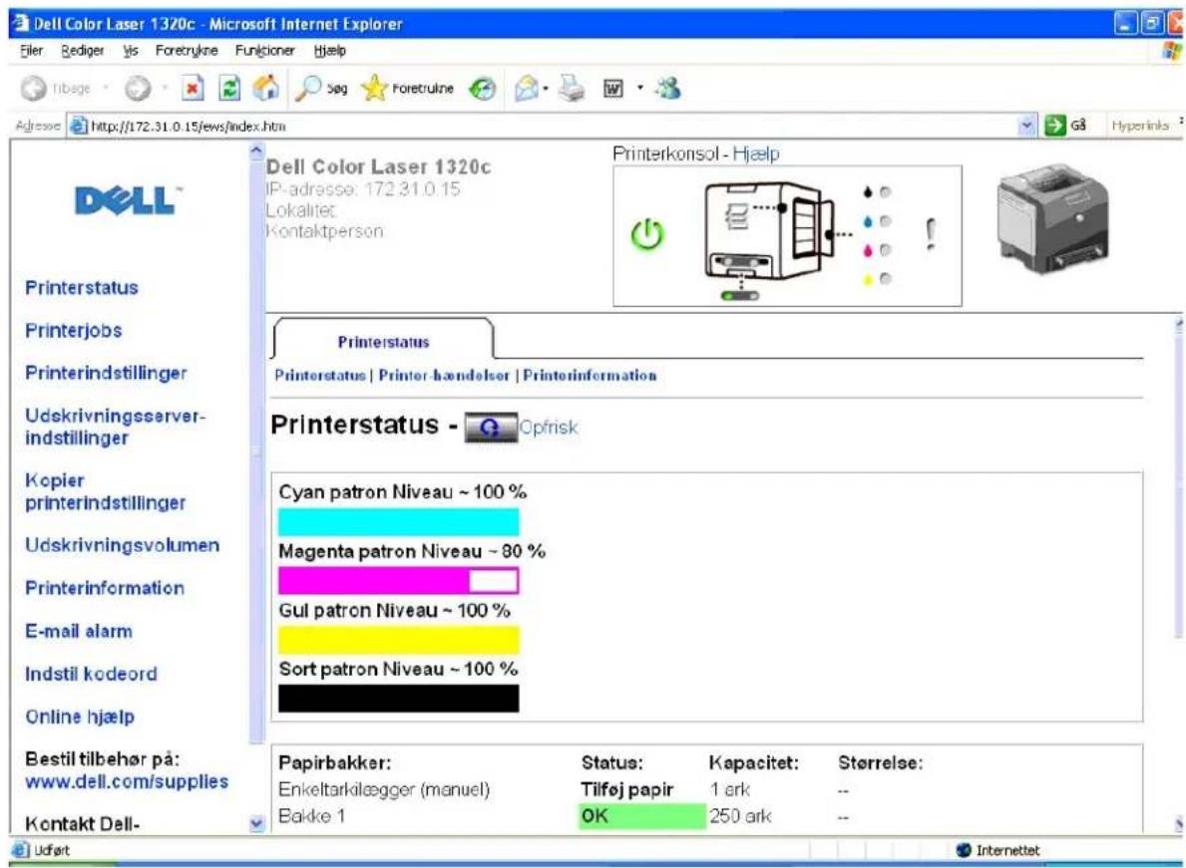
Task: Open the Filer menu
Action: [x=31, y=51]
